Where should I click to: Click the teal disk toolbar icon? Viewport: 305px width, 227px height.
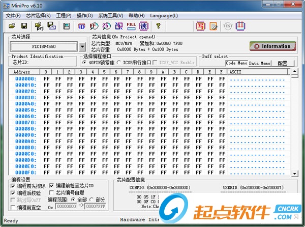(67, 26)
